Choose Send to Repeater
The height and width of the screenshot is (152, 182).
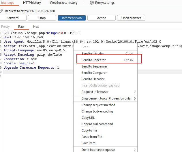click(105, 60)
